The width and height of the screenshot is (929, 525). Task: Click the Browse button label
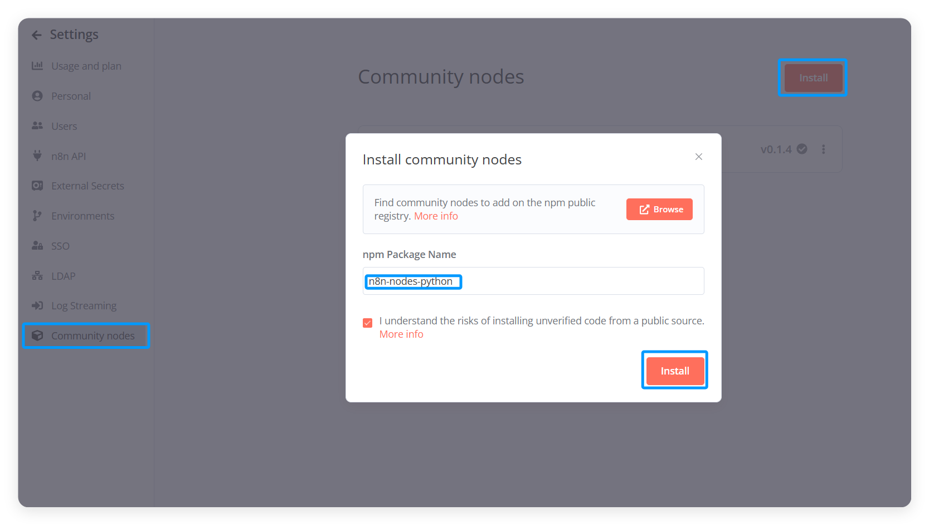(x=668, y=210)
